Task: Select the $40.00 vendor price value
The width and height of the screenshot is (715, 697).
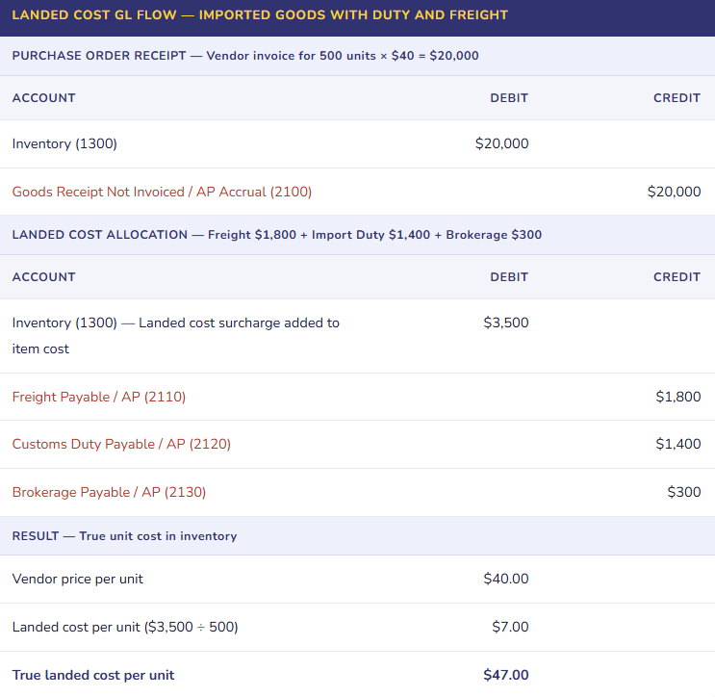Action: [x=505, y=579]
